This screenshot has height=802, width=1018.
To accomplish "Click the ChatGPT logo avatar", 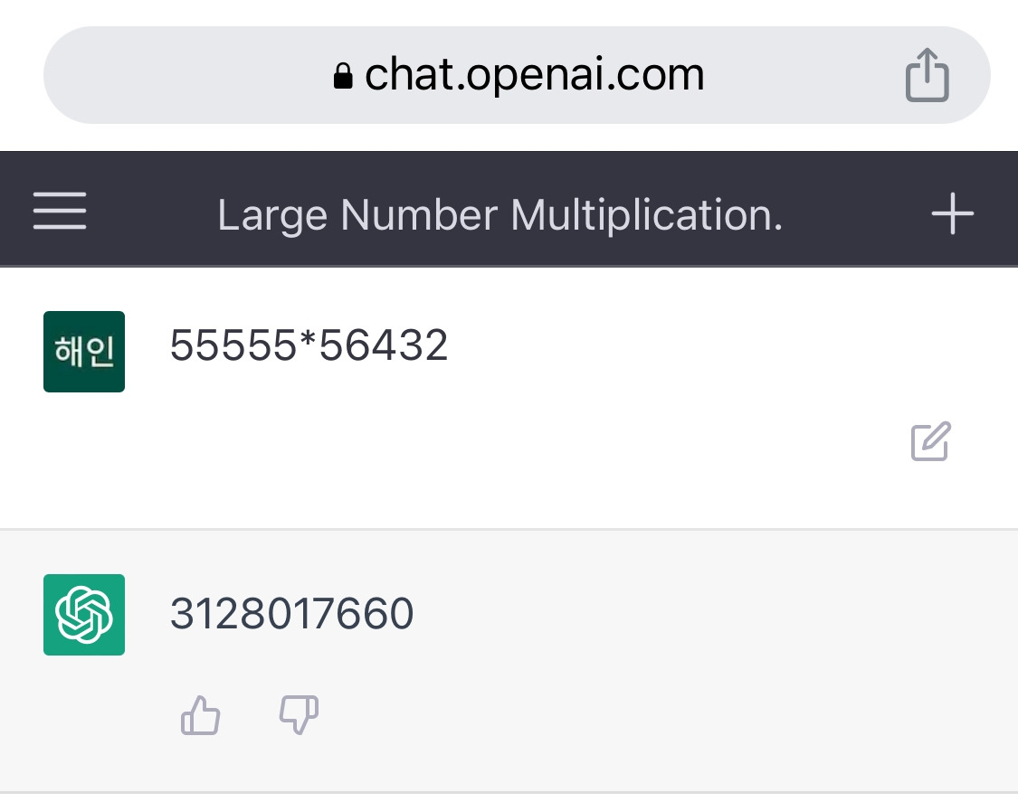I will click(84, 615).
